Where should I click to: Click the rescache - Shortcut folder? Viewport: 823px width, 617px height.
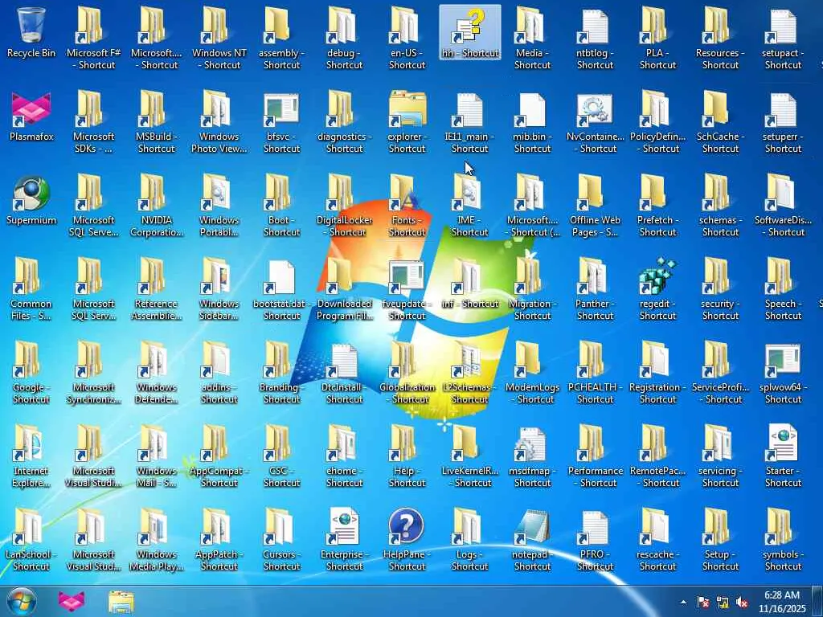click(x=657, y=541)
